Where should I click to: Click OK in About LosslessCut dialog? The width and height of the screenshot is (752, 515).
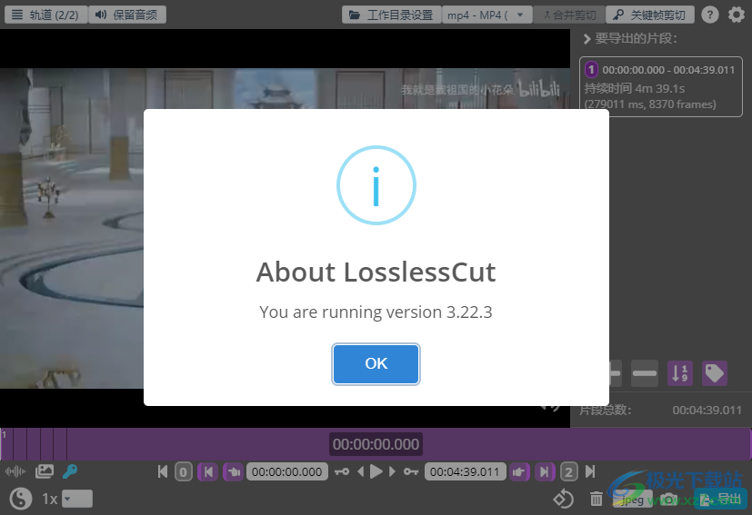point(376,363)
